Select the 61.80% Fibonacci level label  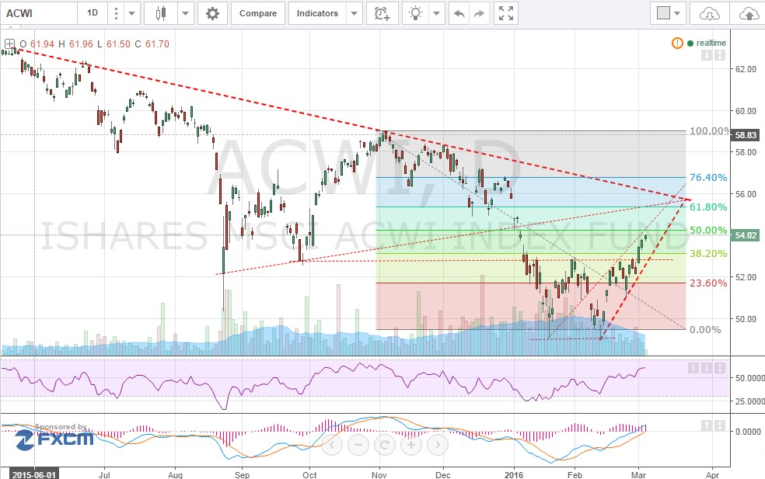point(708,207)
